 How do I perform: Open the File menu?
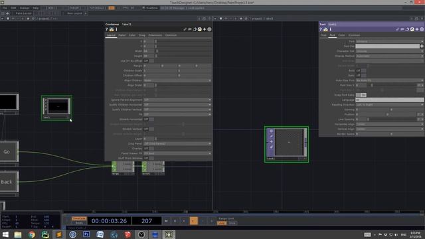pyautogui.click(x=5, y=8)
